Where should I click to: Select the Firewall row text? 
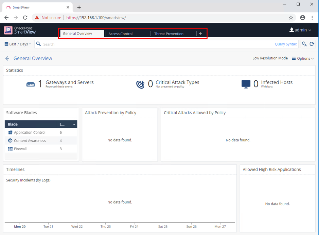pos(20,149)
